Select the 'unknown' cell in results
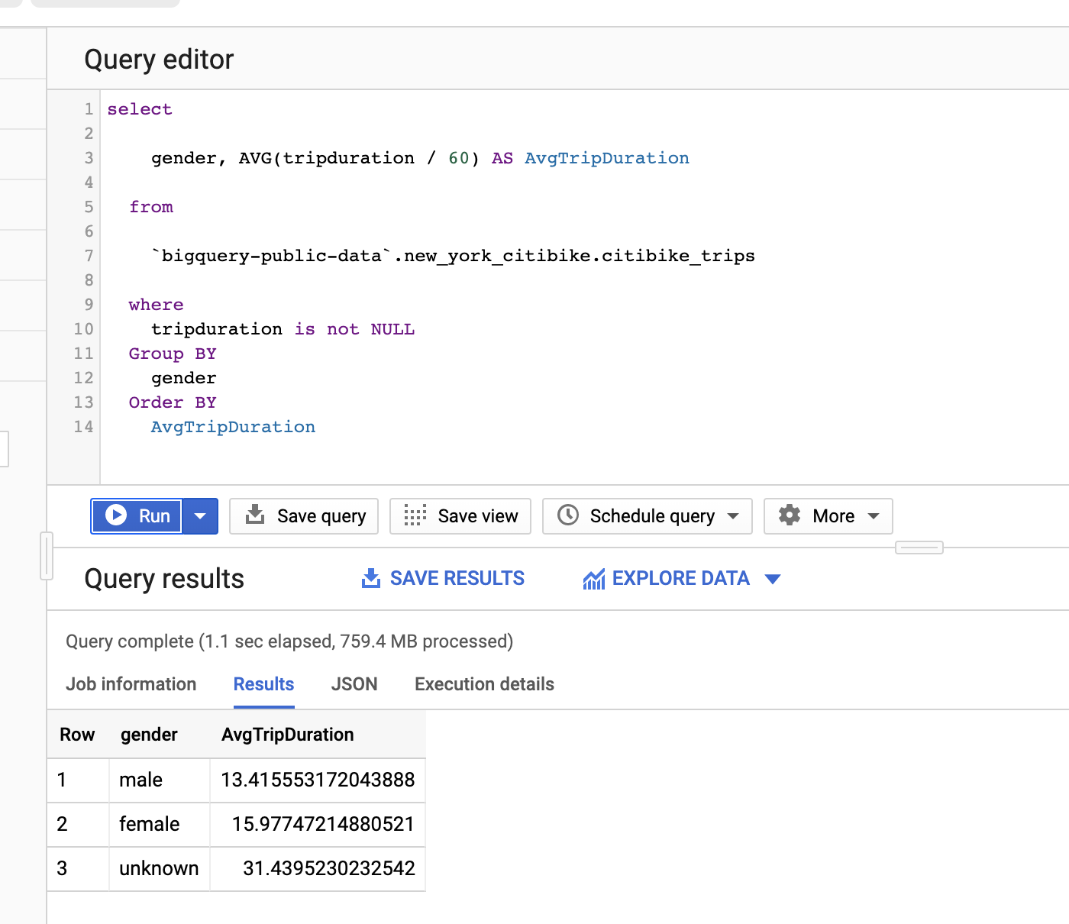Image resolution: width=1069 pixels, height=924 pixels. tap(159, 868)
